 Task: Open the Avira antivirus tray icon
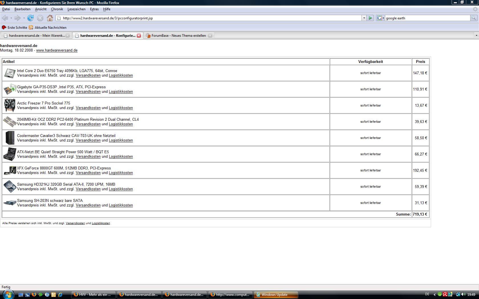click(x=445, y=294)
